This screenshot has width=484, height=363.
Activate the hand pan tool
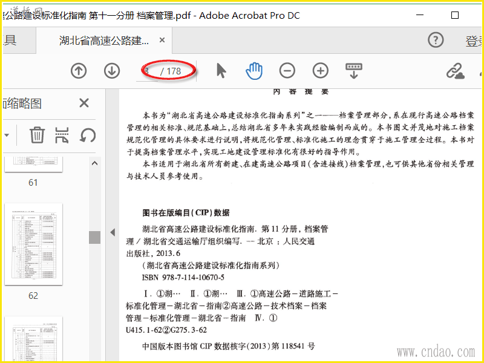tap(254, 71)
